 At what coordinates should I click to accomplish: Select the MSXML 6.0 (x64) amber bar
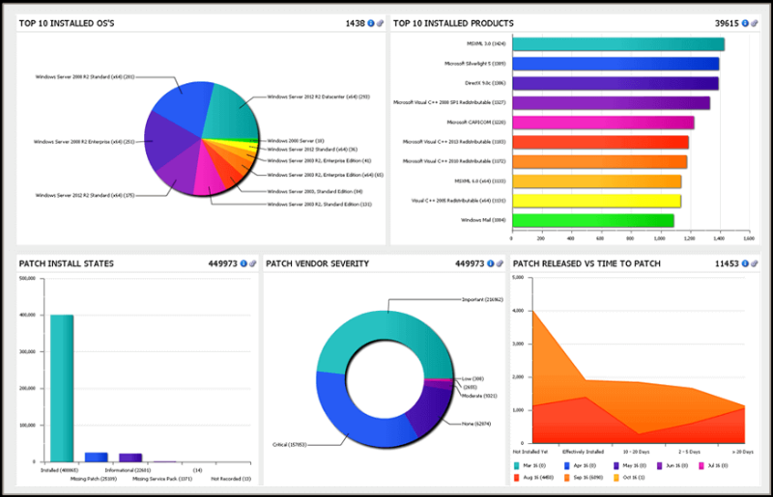597,181
